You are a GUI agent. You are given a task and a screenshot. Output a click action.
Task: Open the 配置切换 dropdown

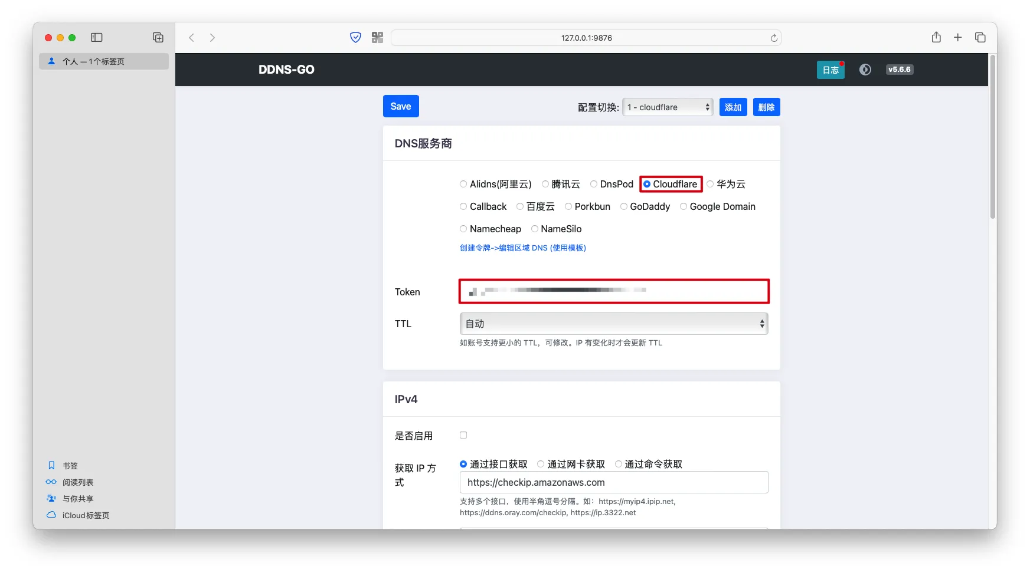668,107
